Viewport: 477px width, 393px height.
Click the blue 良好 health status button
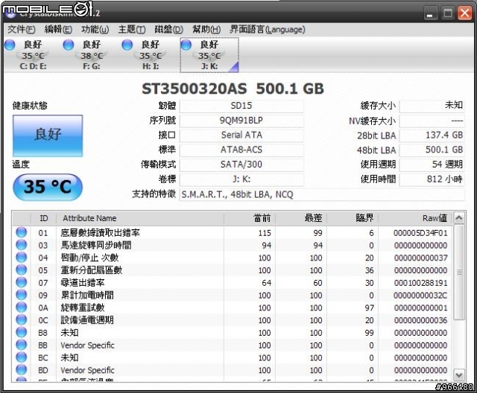[48, 135]
